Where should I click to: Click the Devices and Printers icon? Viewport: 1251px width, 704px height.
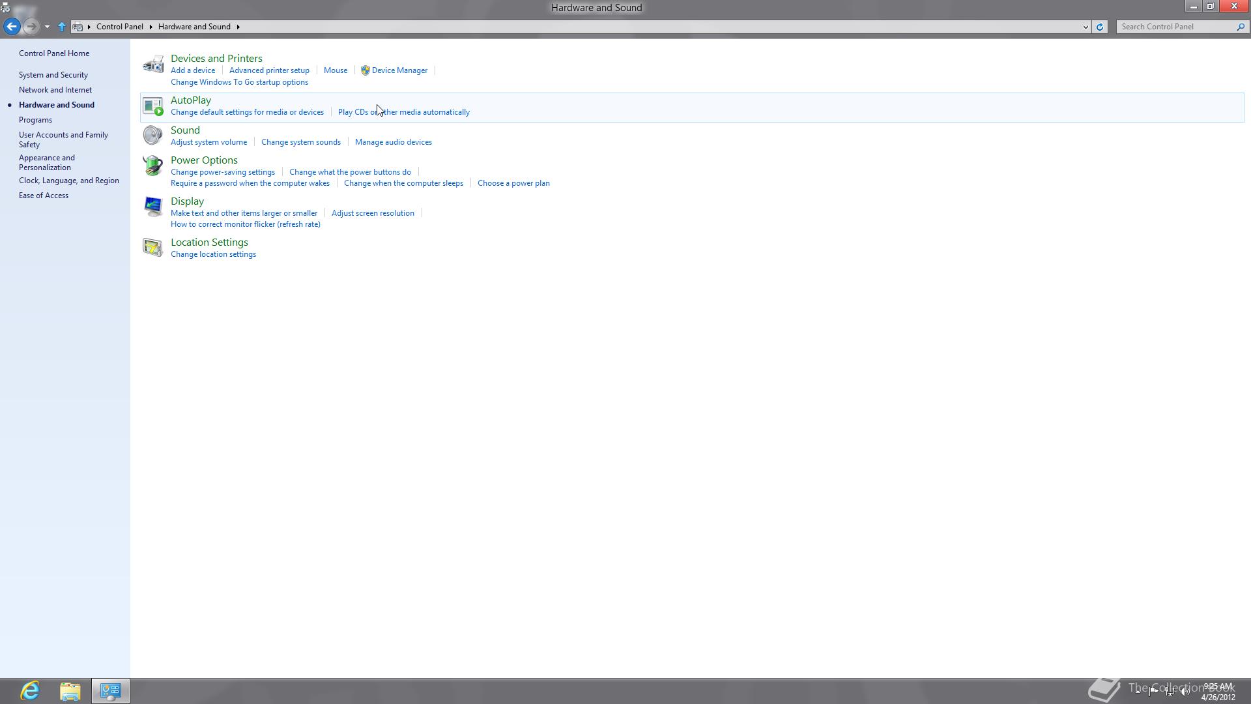pos(153,64)
